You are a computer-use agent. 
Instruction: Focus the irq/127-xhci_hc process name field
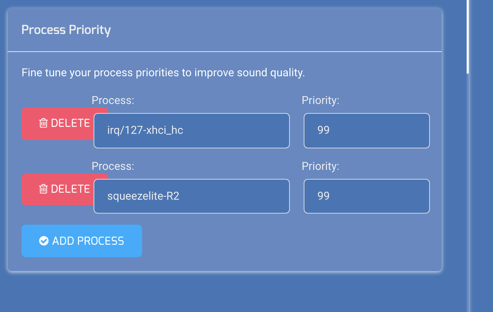coord(192,131)
